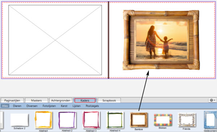The image size is (217, 132).
Task: Open the Scrapbook tab
Action: click(109, 100)
